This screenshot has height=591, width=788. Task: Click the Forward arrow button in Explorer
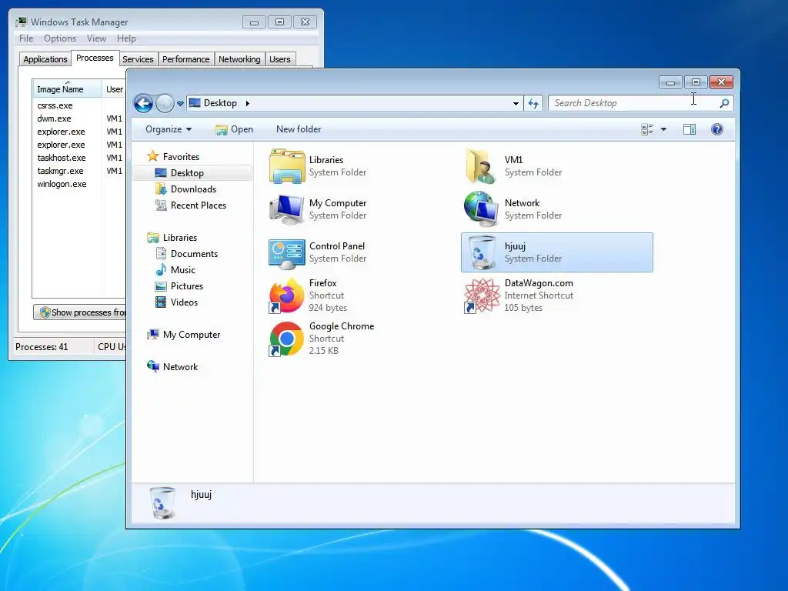[165, 104]
